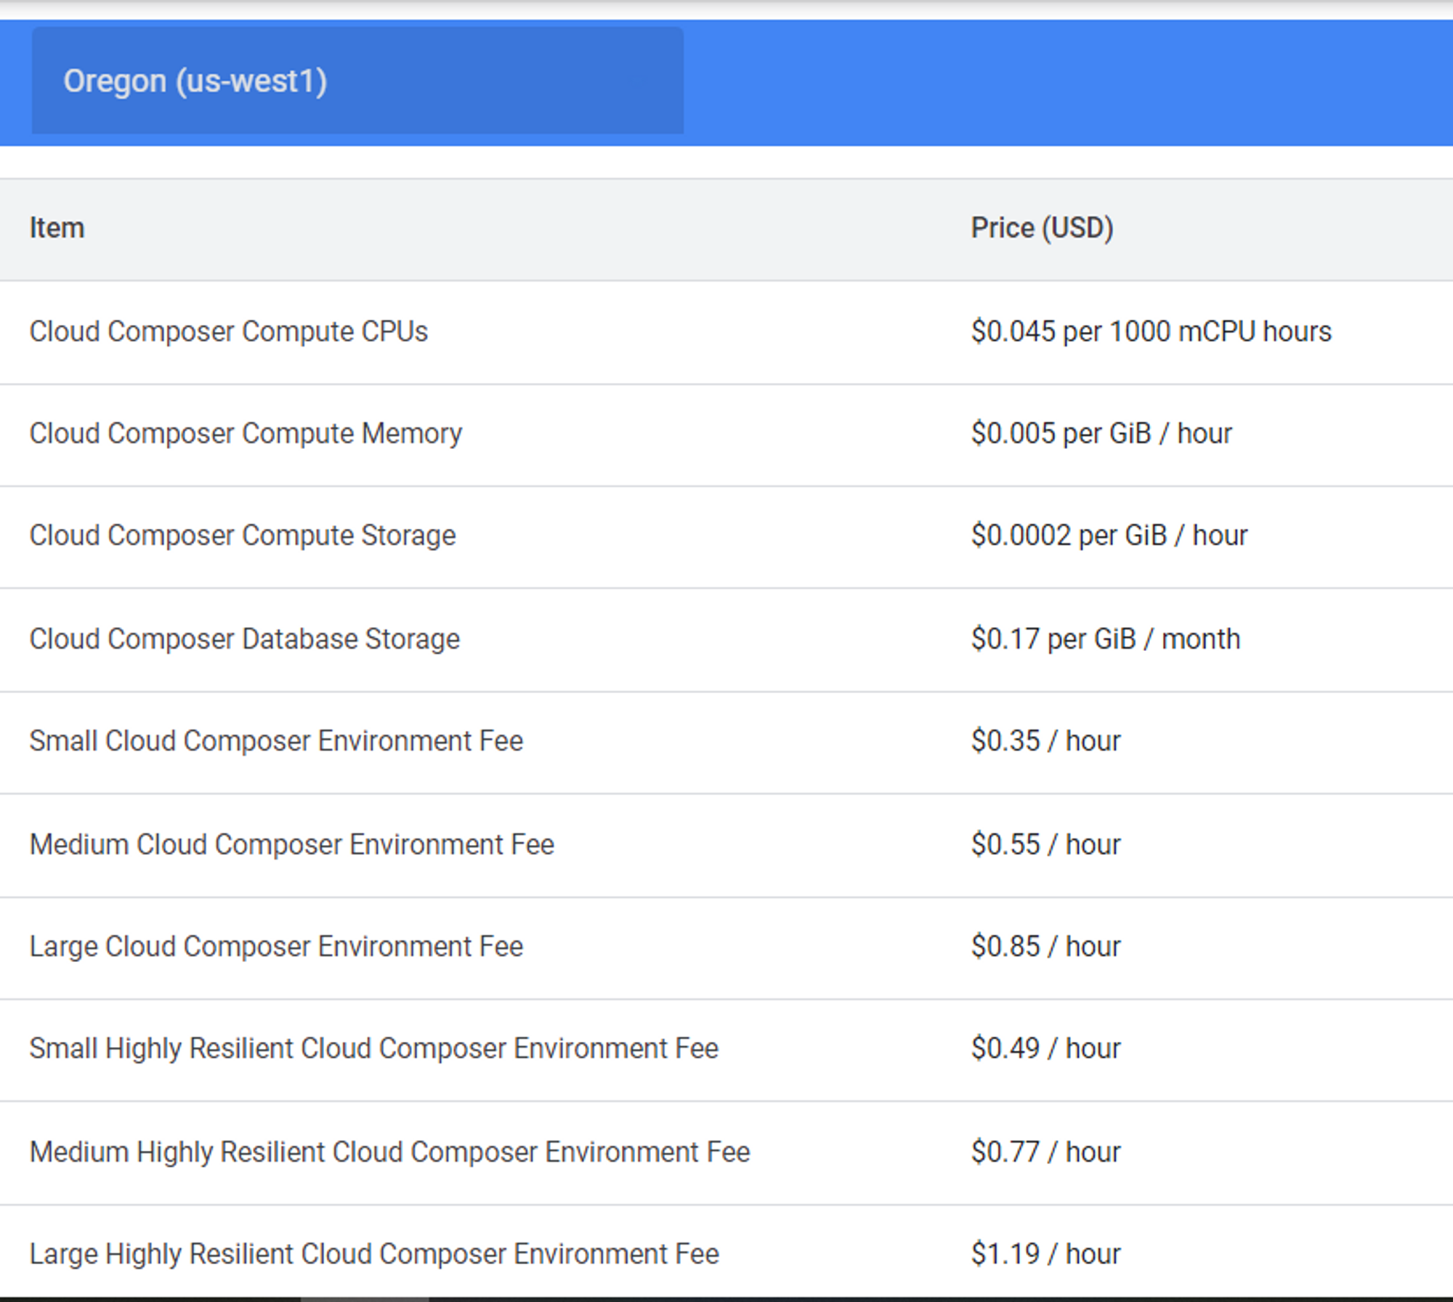
Task: Select Large Cloud Composer Environment Fee text
Action: [x=275, y=947]
